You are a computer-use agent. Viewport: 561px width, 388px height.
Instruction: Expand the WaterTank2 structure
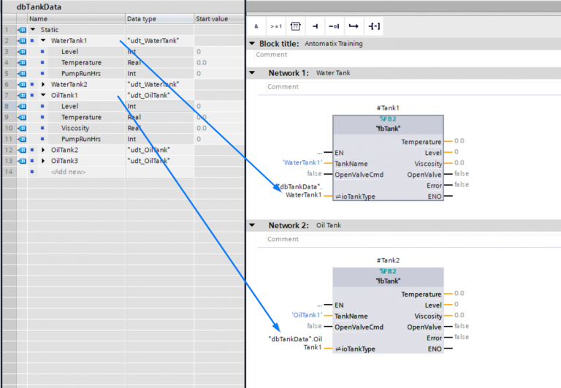point(43,85)
